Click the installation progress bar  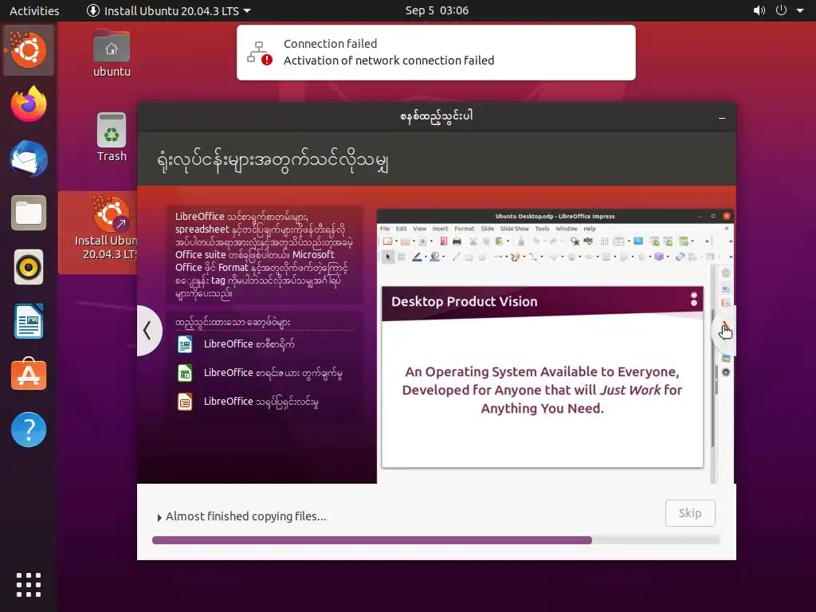(x=436, y=540)
